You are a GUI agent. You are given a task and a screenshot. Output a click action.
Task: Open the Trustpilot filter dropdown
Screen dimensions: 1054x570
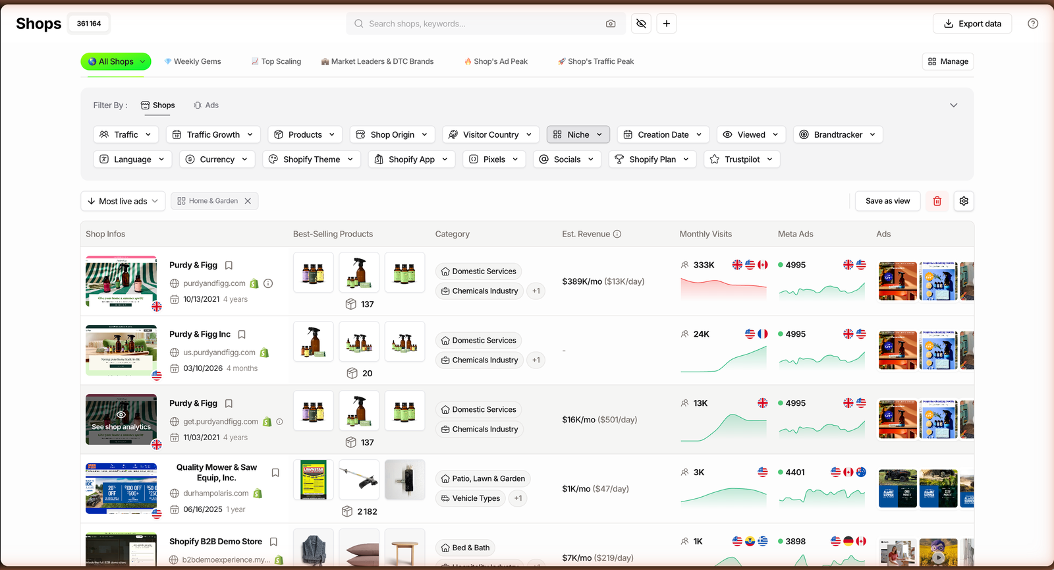(742, 159)
